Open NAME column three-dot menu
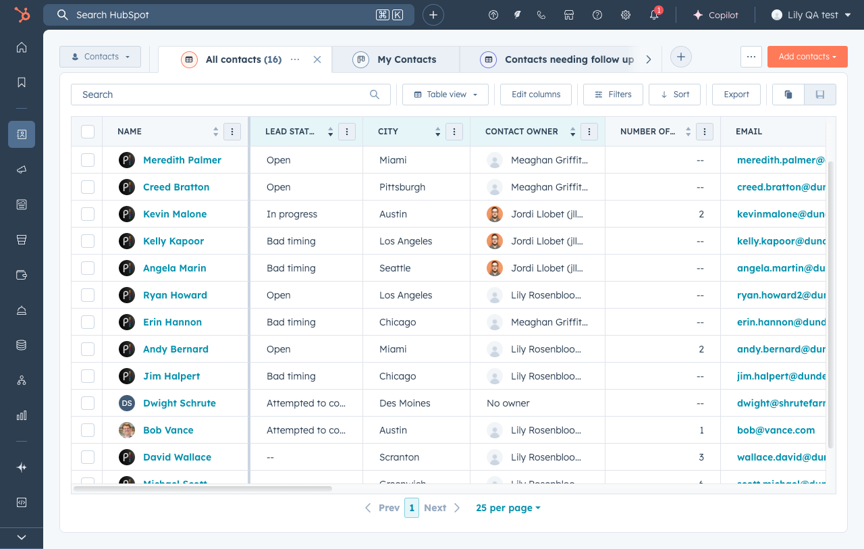This screenshot has height=549, width=864. coord(232,132)
